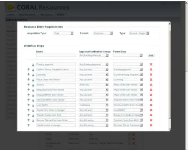Delete the Create Firm Order in Voyager step
This screenshot has height=150, width=189.
click(x=151, y=110)
